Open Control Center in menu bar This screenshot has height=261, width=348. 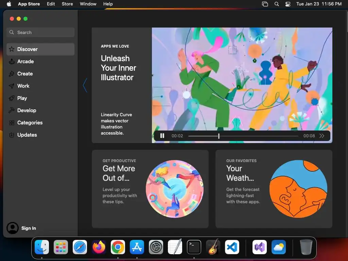click(x=288, y=4)
